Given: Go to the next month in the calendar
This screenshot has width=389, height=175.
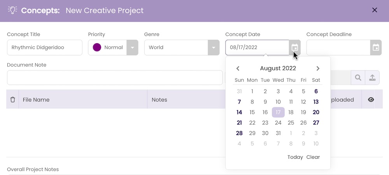Looking at the screenshot, I should pyautogui.click(x=318, y=68).
